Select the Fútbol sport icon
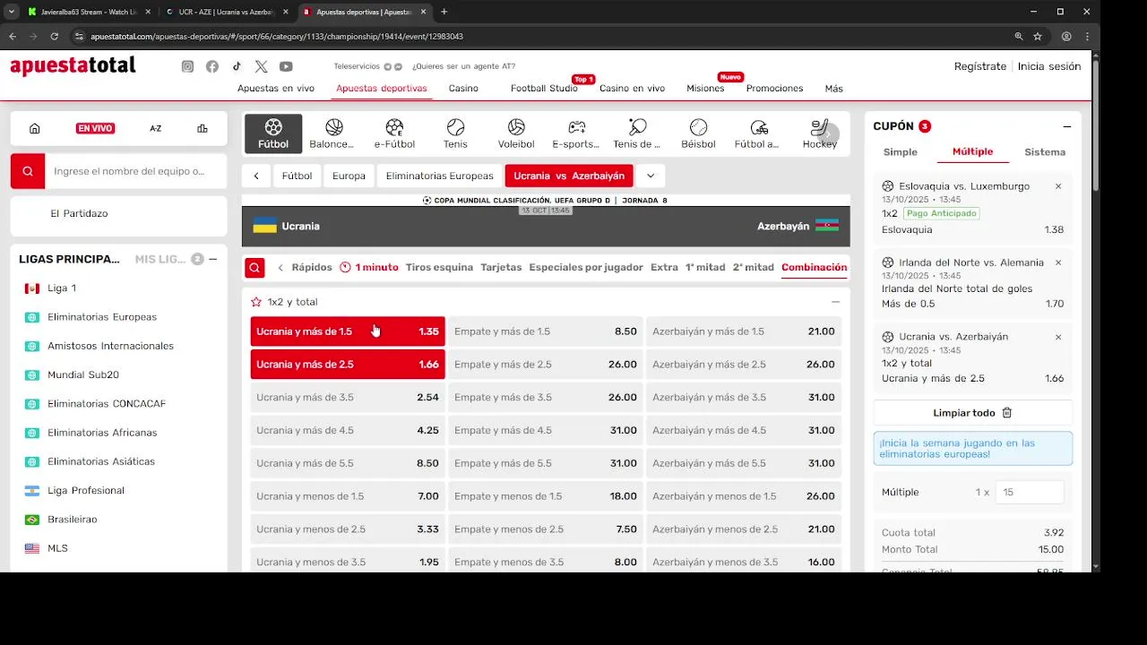1147x645 pixels. 273,133
